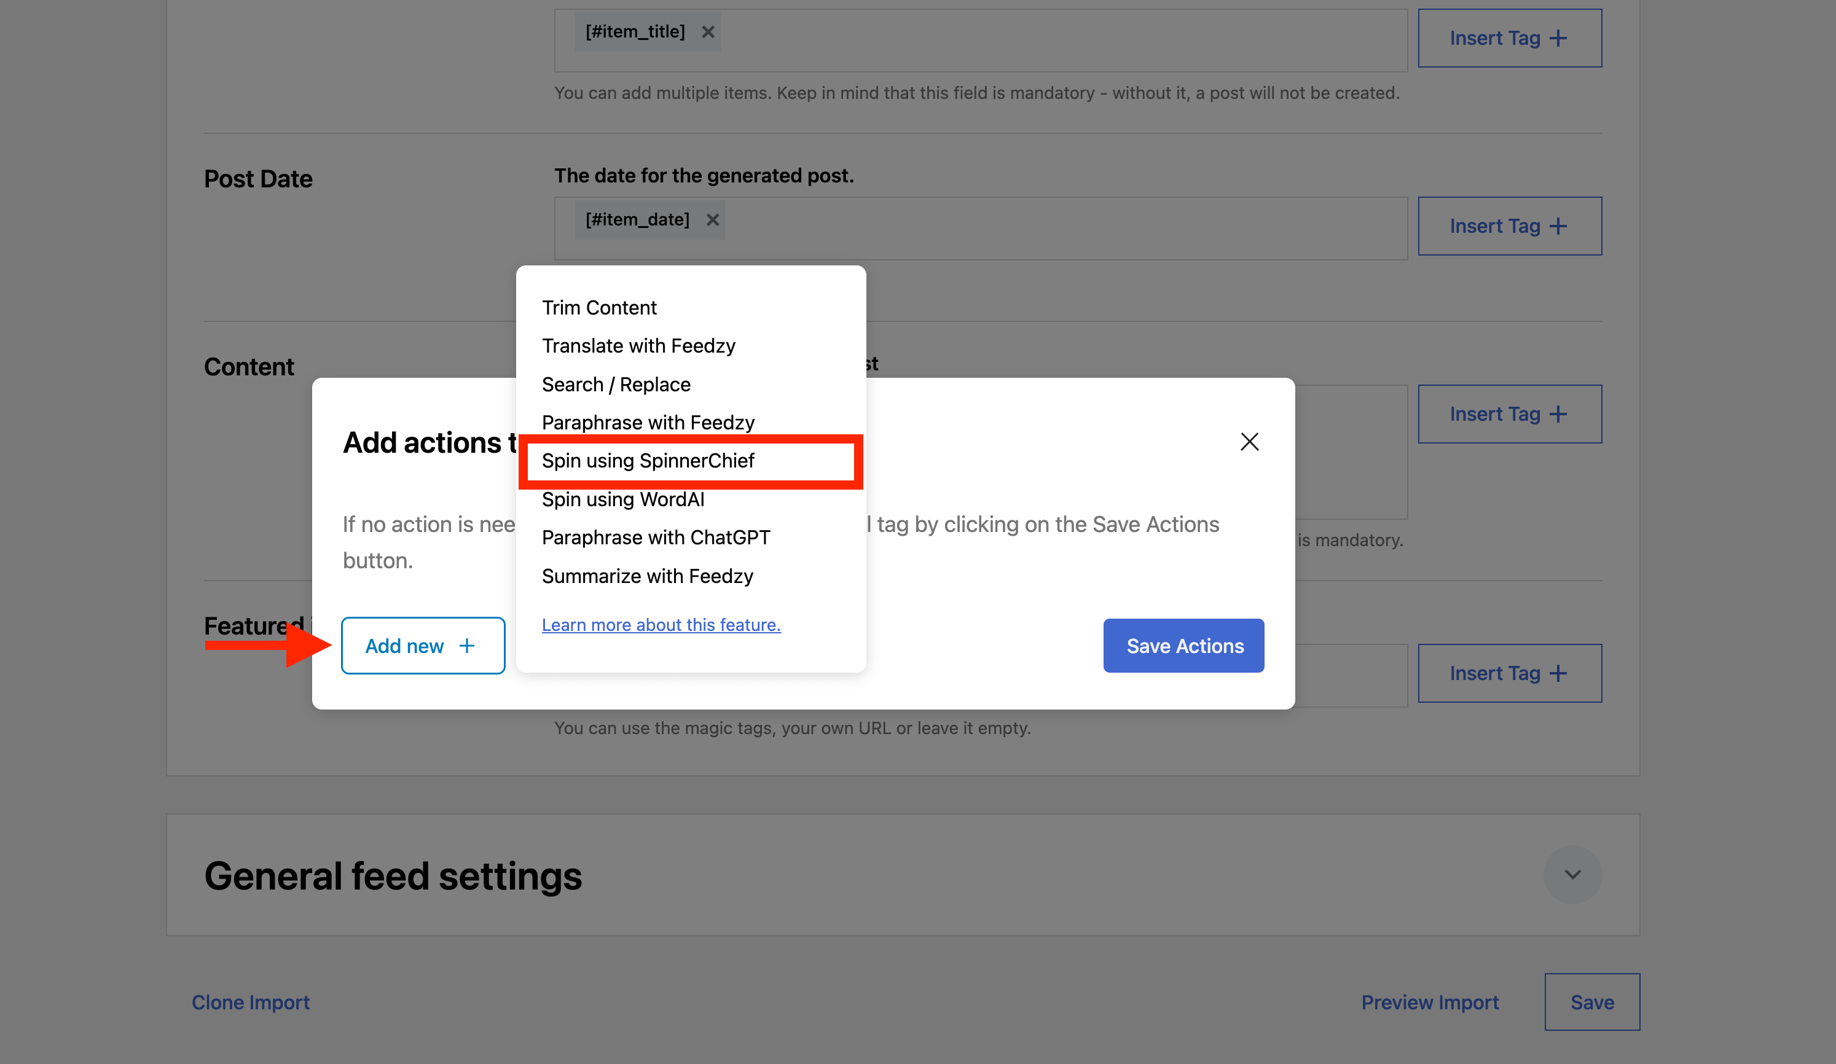Remove the [#item_date] tag with its X
The height and width of the screenshot is (1064, 1836).
coord(712,220)
